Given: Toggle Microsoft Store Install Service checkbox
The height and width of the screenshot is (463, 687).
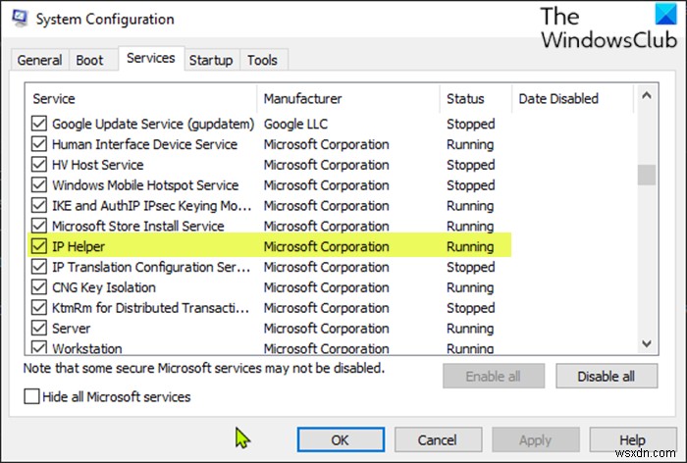Looking at the screenshot, I should click(x=39, y=226).
